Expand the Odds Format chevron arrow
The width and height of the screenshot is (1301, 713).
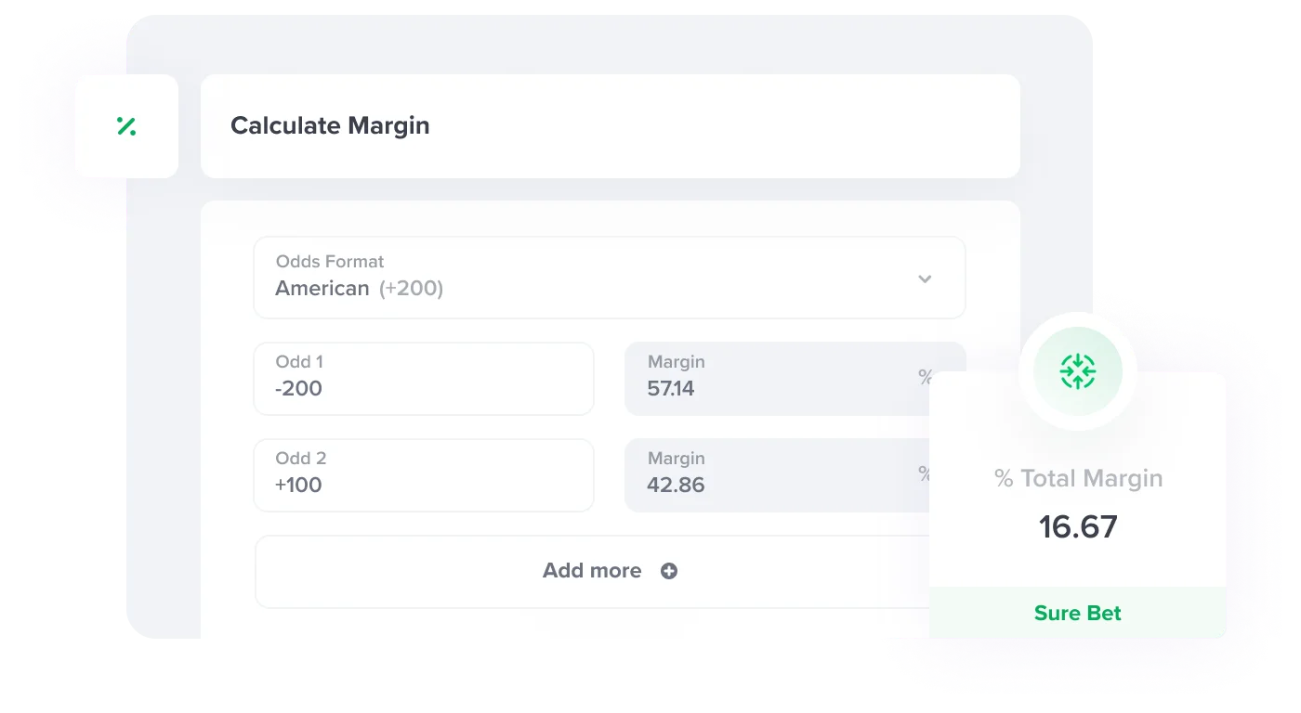tap(925, 279)
